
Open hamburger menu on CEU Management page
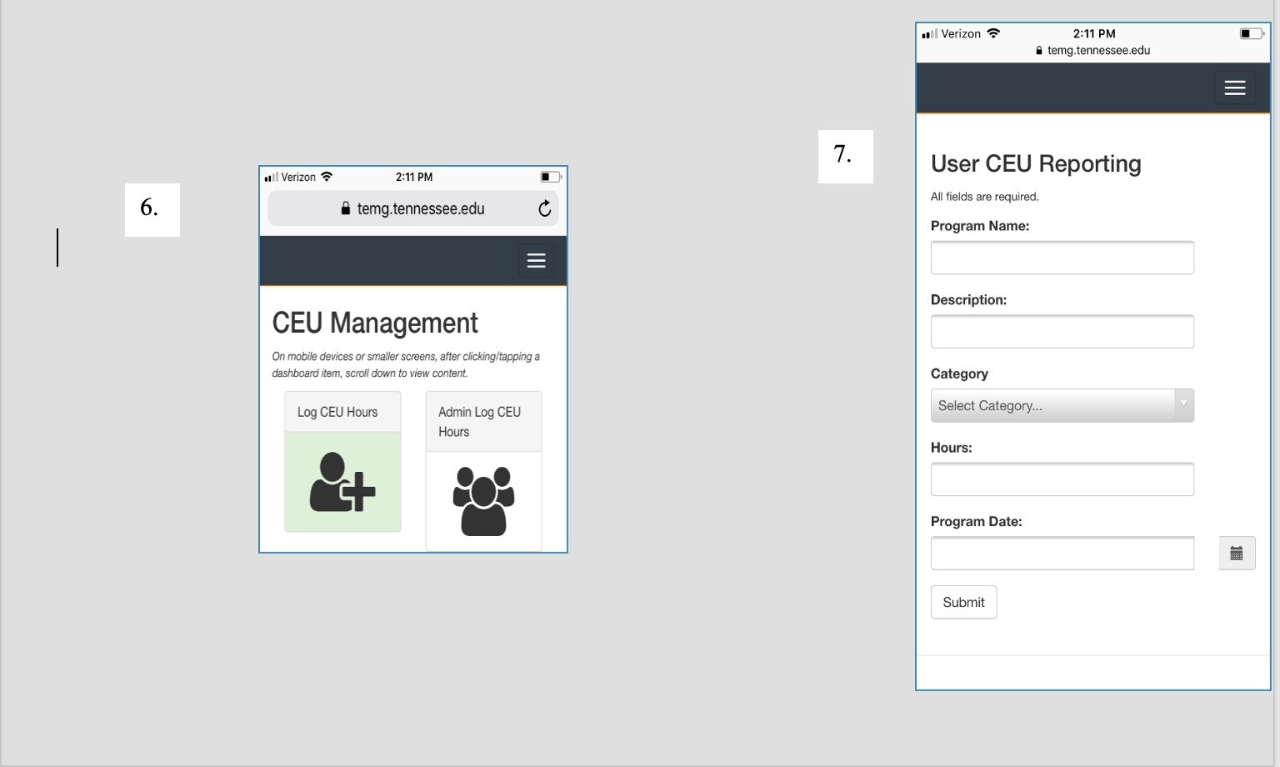536,261
